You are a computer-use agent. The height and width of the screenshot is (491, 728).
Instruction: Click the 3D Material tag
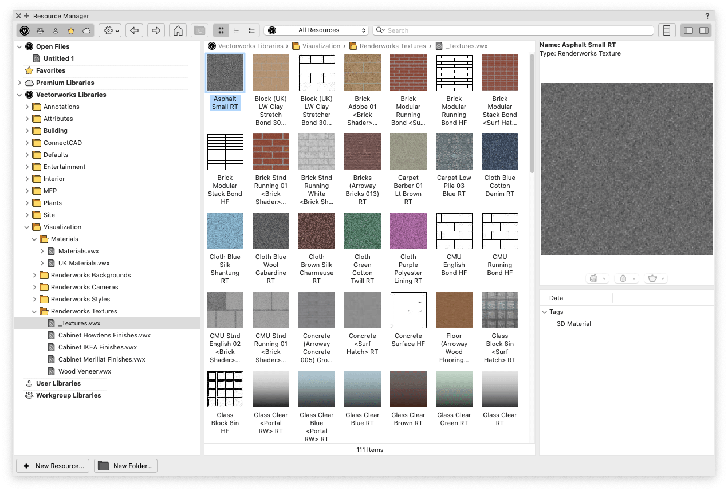point(574,324)
